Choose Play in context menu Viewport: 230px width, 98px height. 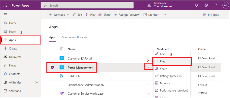pyautogui.click(x=172, y=61)
